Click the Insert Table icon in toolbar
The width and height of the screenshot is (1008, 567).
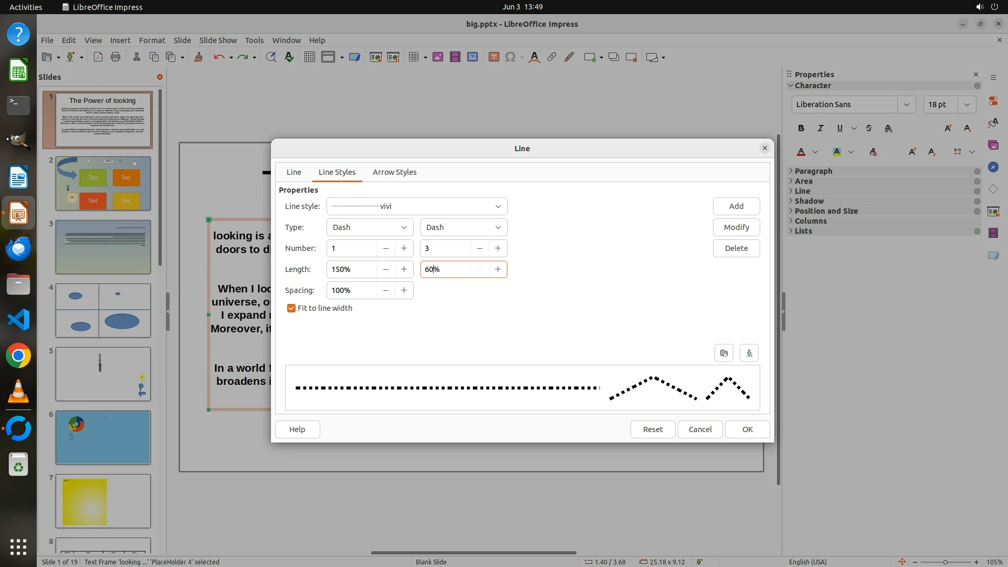click(414, 57)
